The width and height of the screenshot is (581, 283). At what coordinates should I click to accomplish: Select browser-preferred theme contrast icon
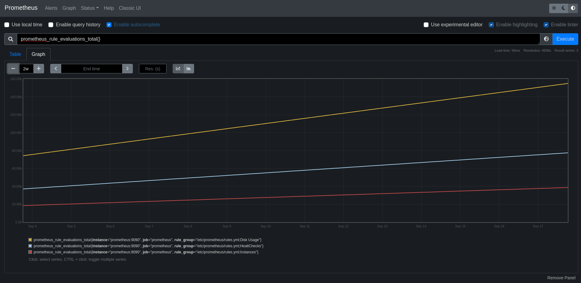pos(573,8)
